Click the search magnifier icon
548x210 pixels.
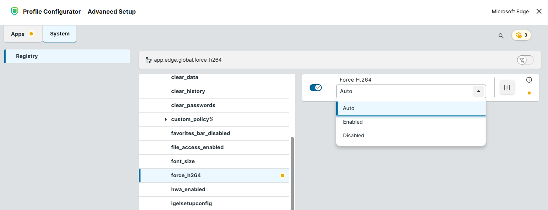point(501,36)
